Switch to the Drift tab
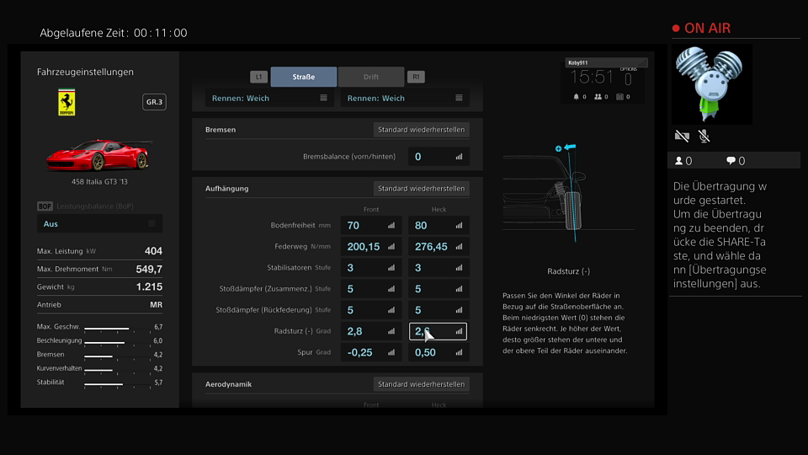The image size is (808, 455). coord(371,77)
